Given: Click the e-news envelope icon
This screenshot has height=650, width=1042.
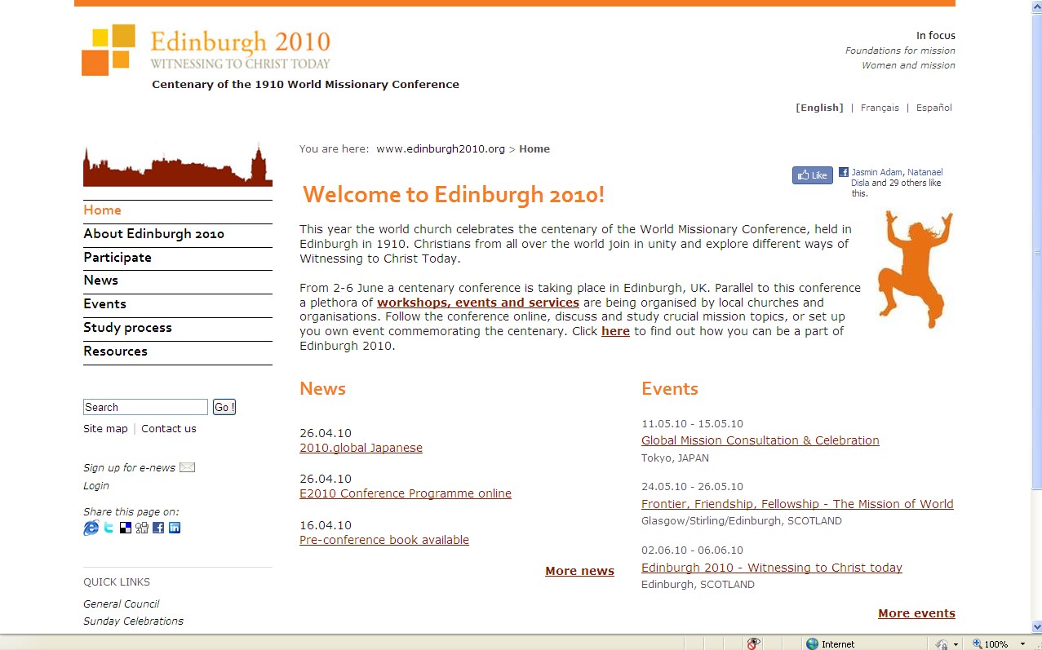Looking at the screenshot, I should [187, 467].
